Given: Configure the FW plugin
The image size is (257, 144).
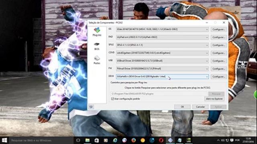Looking at the screenshot, I should pos(218,69).
